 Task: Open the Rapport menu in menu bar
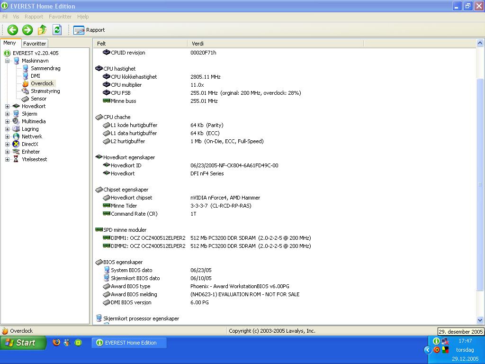[x=34, y=17]
